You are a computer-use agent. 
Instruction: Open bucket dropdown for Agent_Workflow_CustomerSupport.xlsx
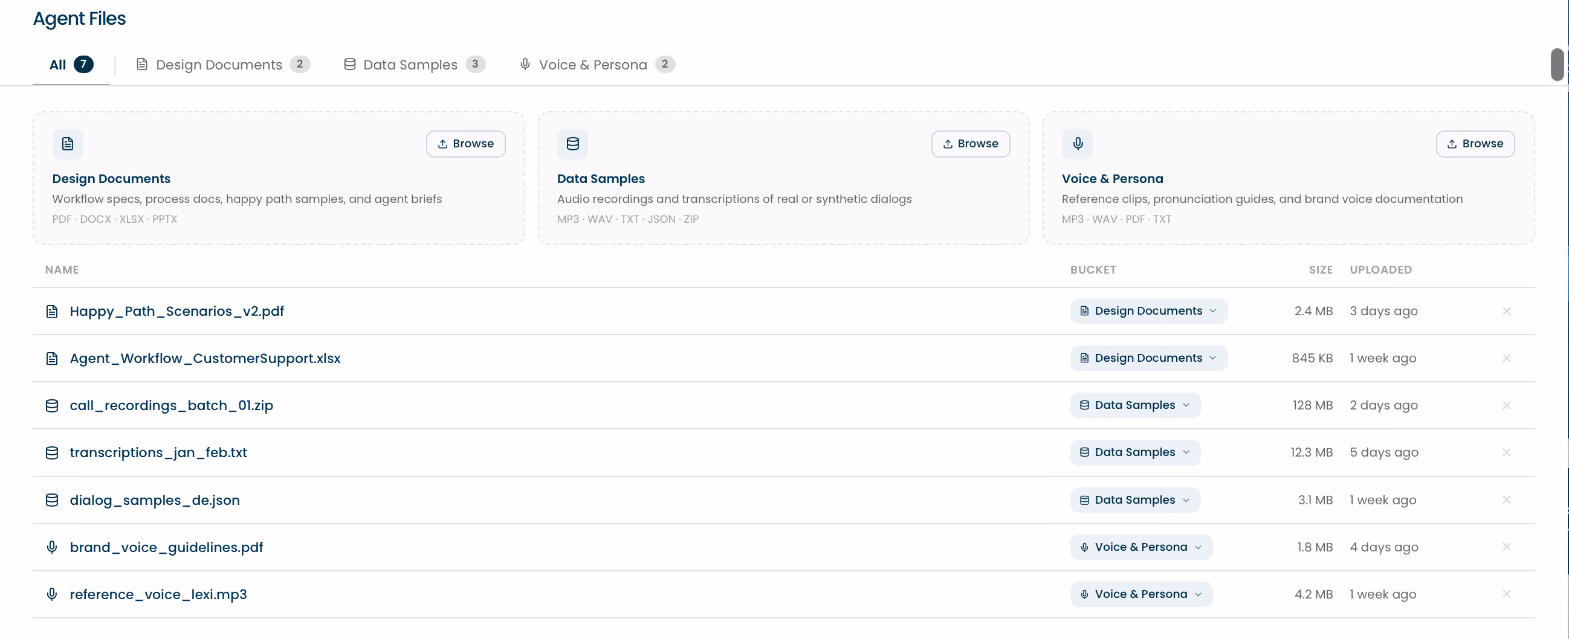pos(1149,358)
